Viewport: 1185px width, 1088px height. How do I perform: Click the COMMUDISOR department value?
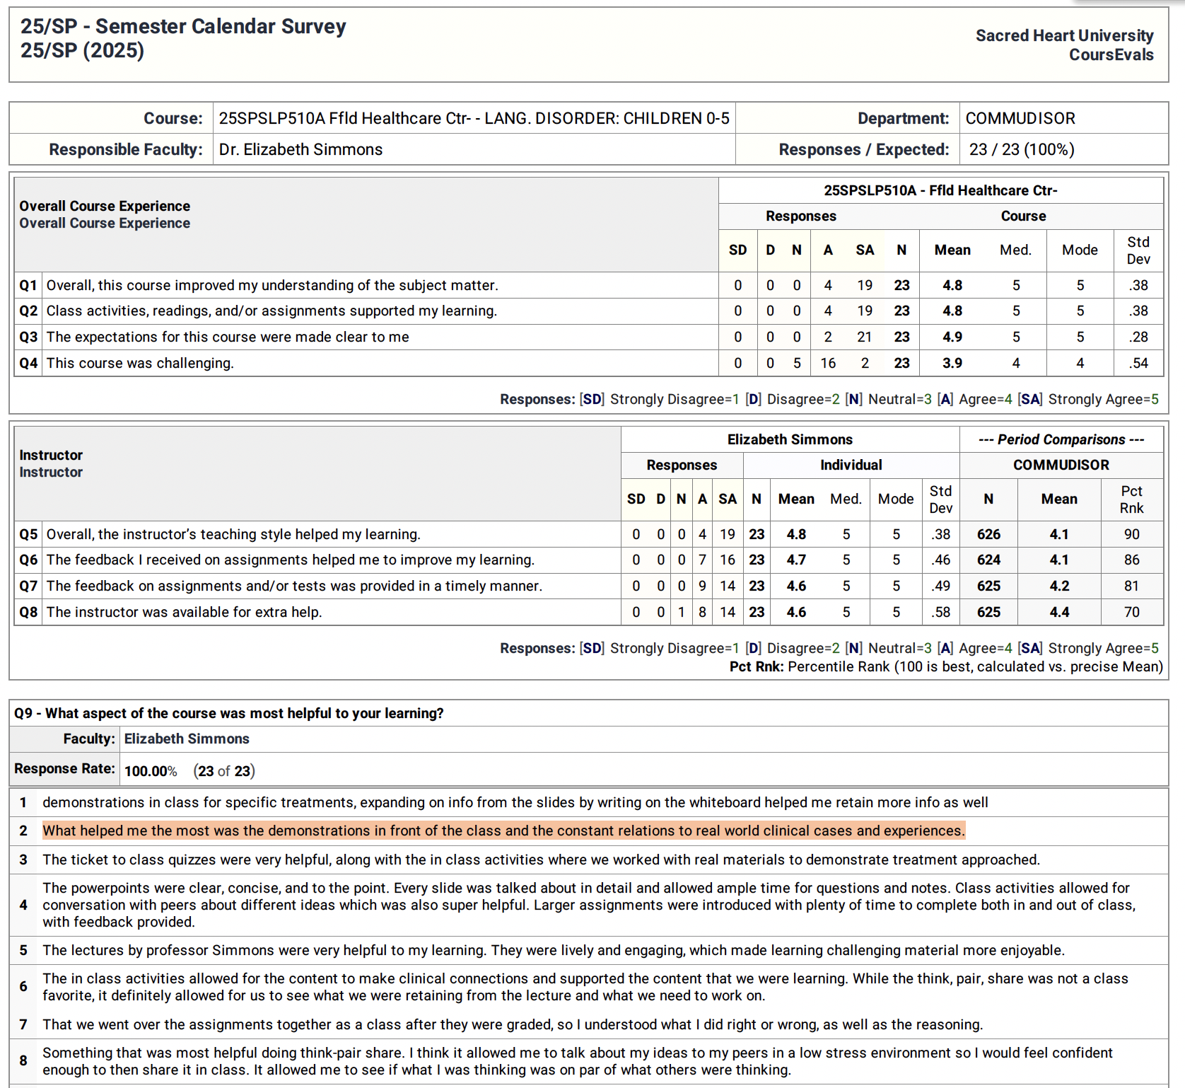click(1020, 118)
